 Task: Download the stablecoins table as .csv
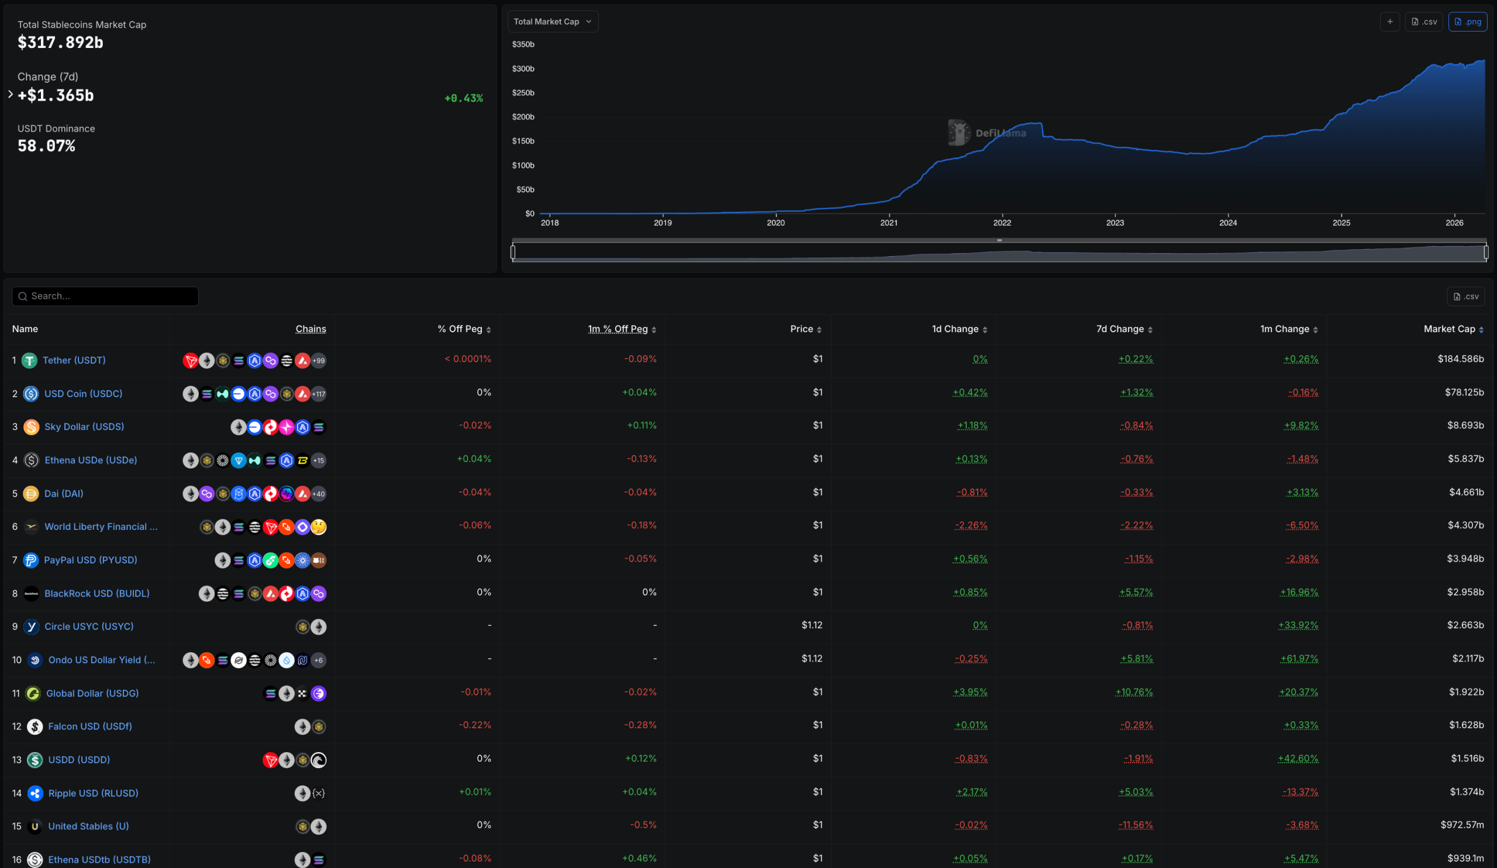pyautogui.click(x=1466, y=296)
